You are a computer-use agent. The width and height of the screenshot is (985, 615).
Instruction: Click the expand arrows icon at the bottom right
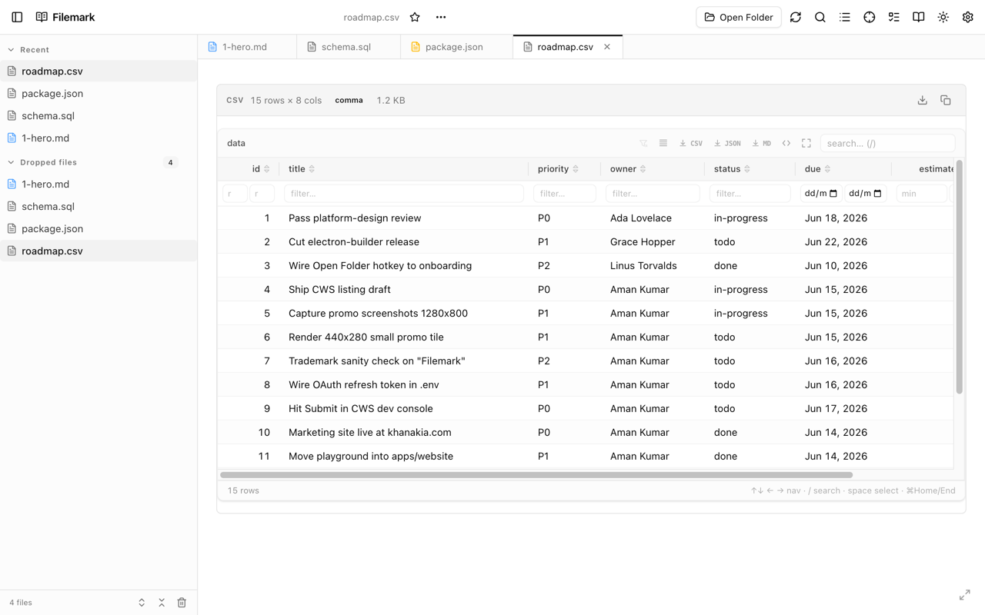pyautogui.click(x=965, y=595)
